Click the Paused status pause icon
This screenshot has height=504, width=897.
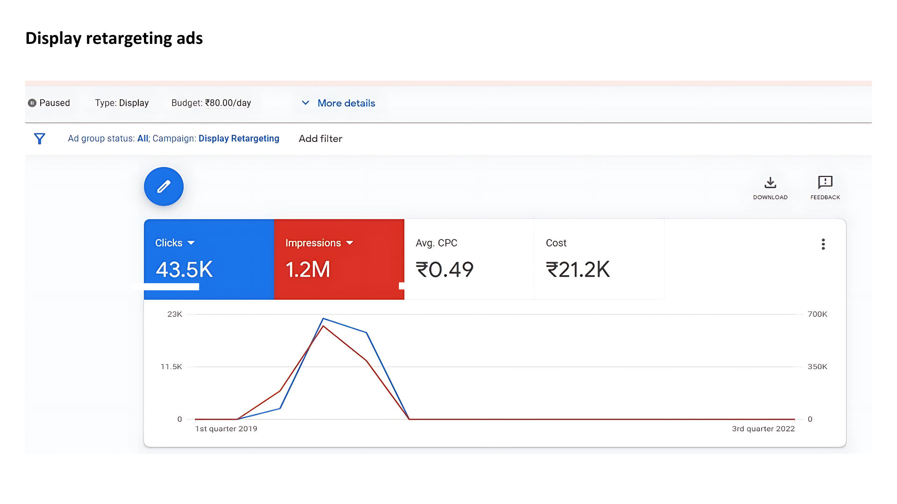[32, 103]
